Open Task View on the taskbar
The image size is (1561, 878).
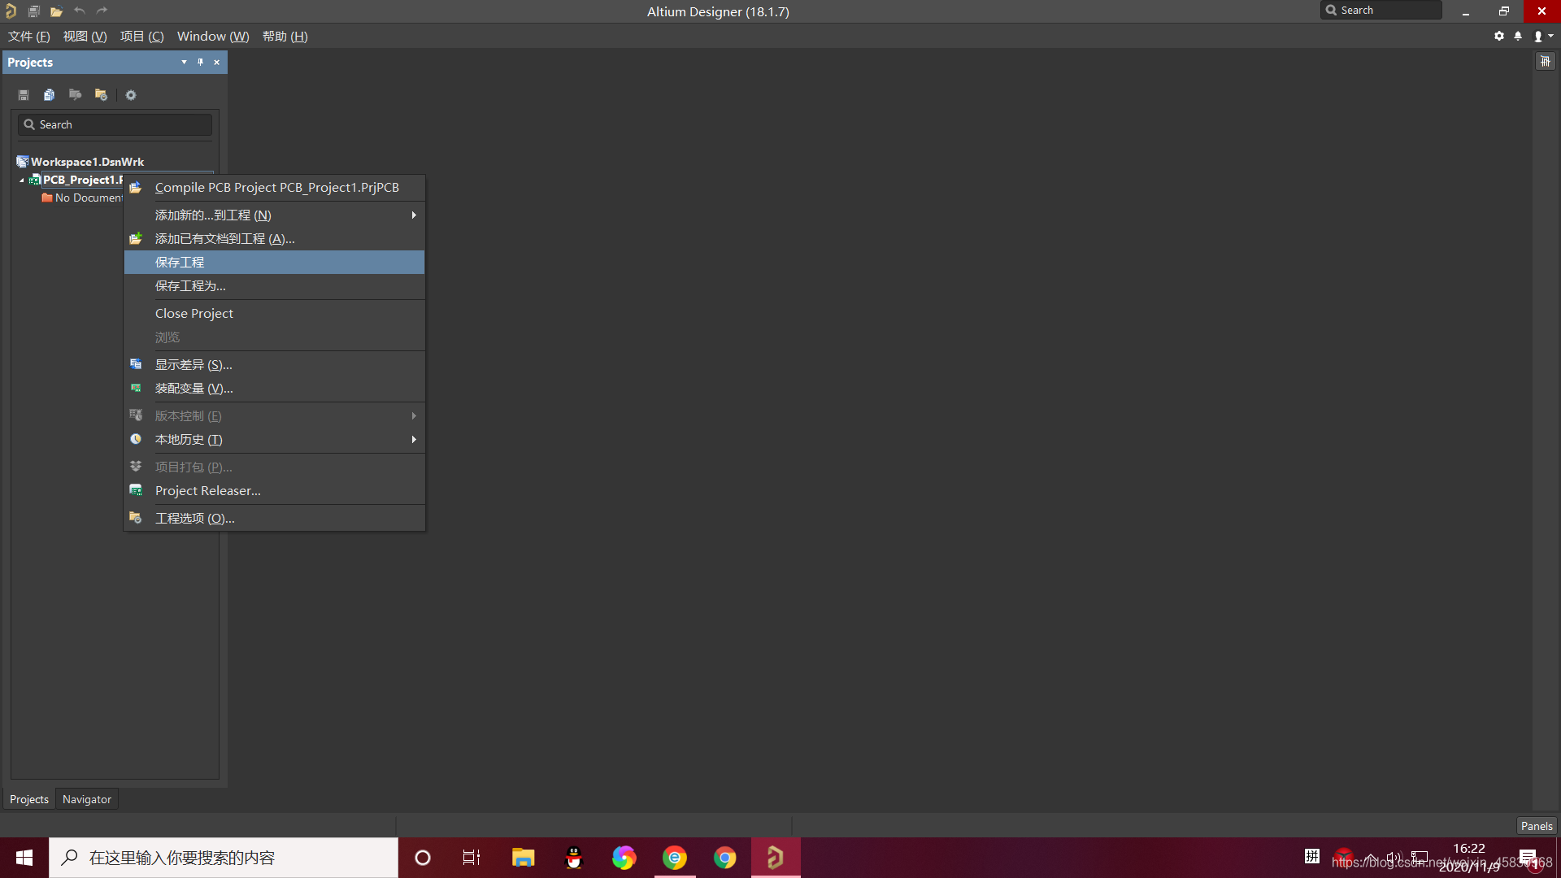point(472,858)
